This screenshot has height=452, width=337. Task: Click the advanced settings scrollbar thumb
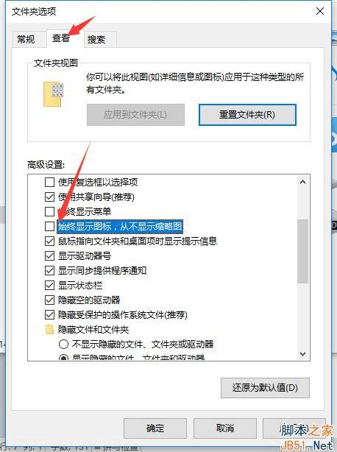click(302, 251)
